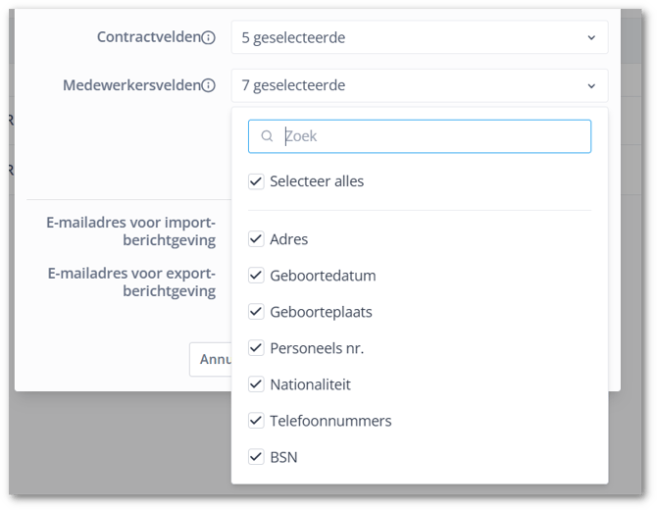Uncheck the Geboortedatum checkbox

coord(256,276)
